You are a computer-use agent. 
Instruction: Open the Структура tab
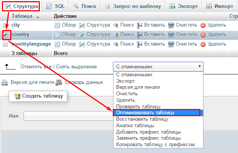[x=21, y=6]
